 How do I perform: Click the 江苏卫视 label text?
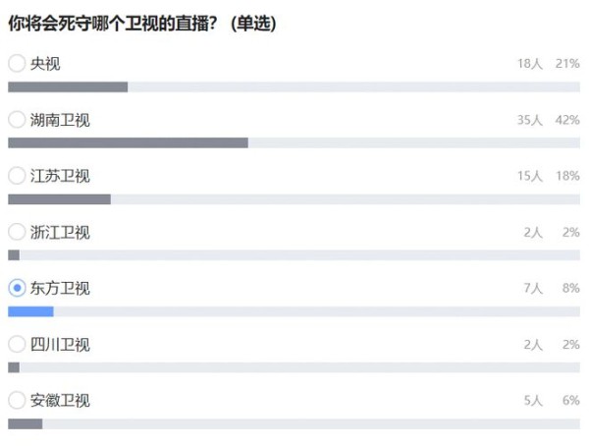point(60,176)
